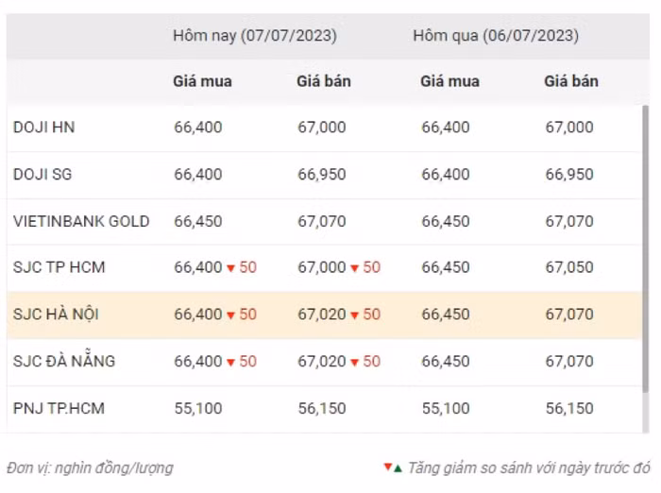Click the SJC ĐÀ NẴNG row label
661x493 pixels.
pos(62,362)
